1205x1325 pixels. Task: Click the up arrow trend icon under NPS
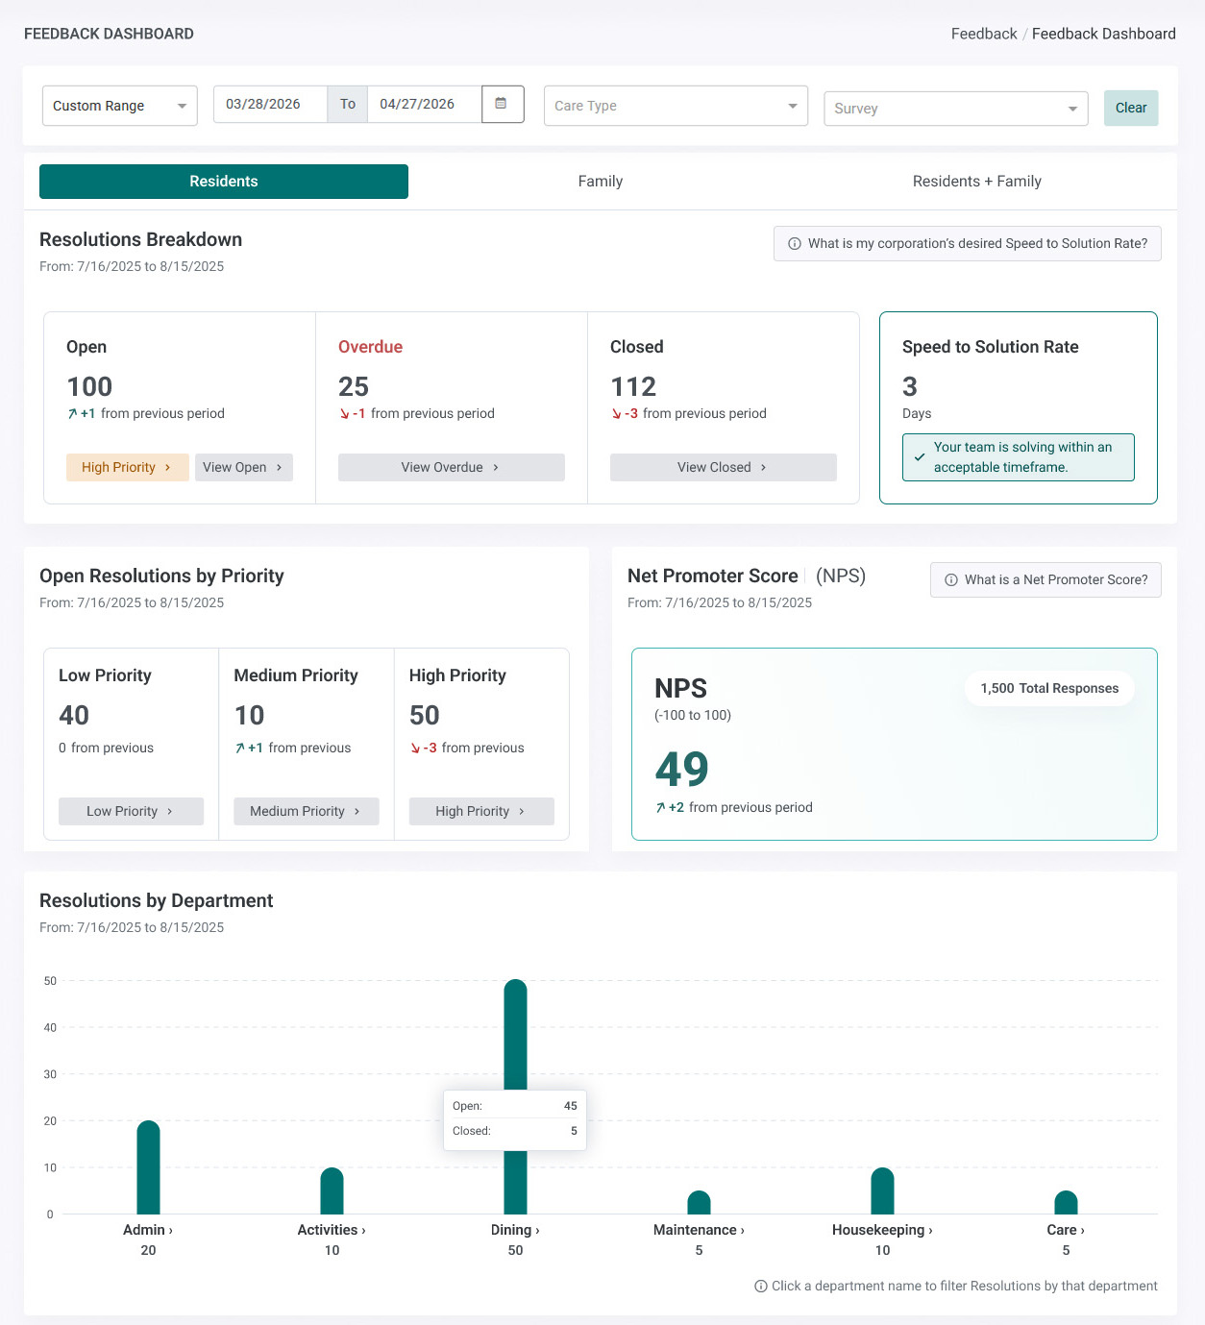click(660, 808)
